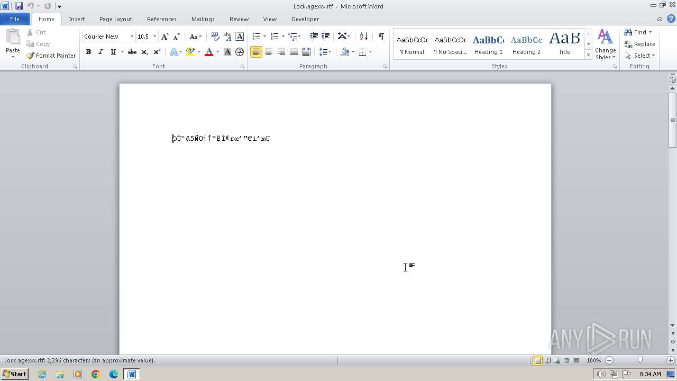Screen dimensions: 677x381
Task: Click the Shrink Font icon
Action: [x=177, y=37]
